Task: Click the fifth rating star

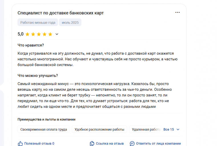Action: (50, 34)
